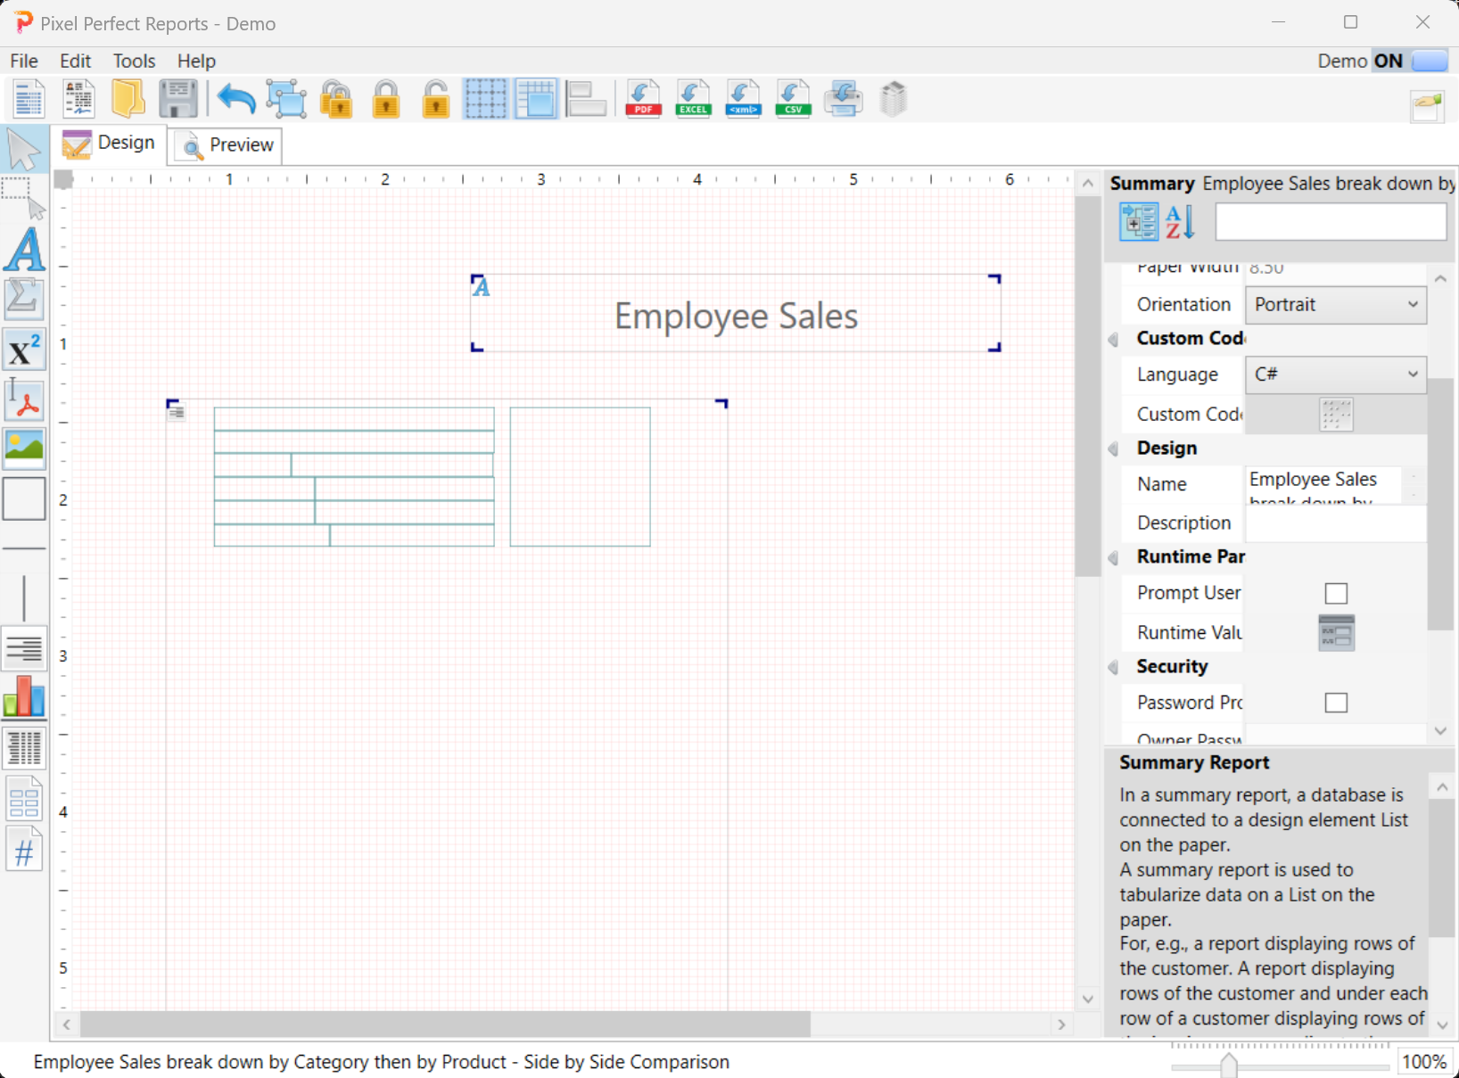
Task: Open the File menu
Action: [24, 61]
